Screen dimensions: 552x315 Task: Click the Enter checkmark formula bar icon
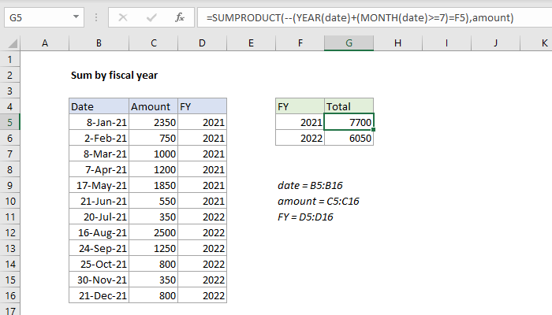151,17
